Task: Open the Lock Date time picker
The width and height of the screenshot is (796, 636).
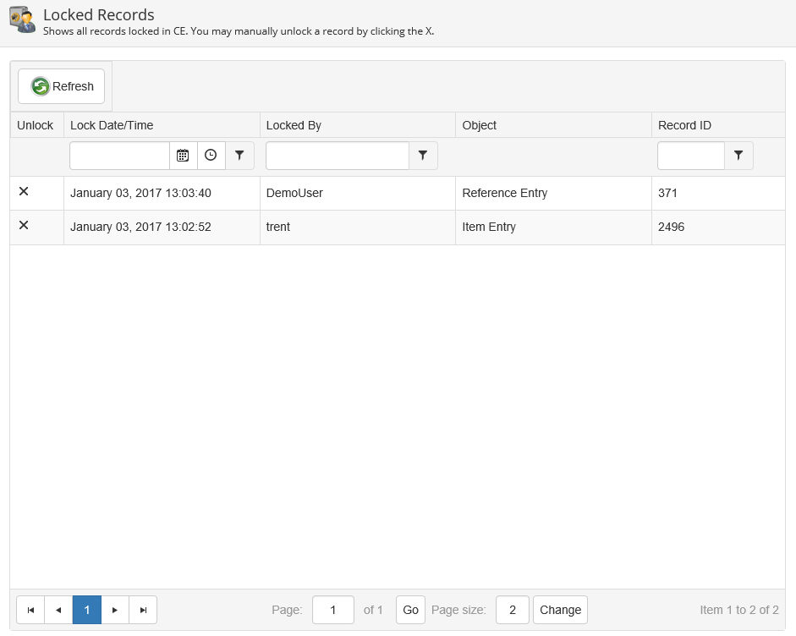Action: tap(211, 156)
